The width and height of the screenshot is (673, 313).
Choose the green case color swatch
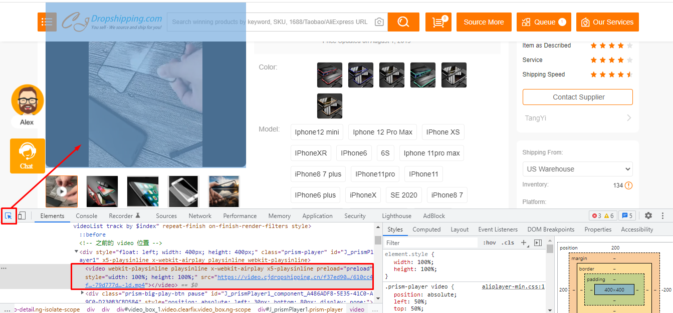click(x=423, y=75)
